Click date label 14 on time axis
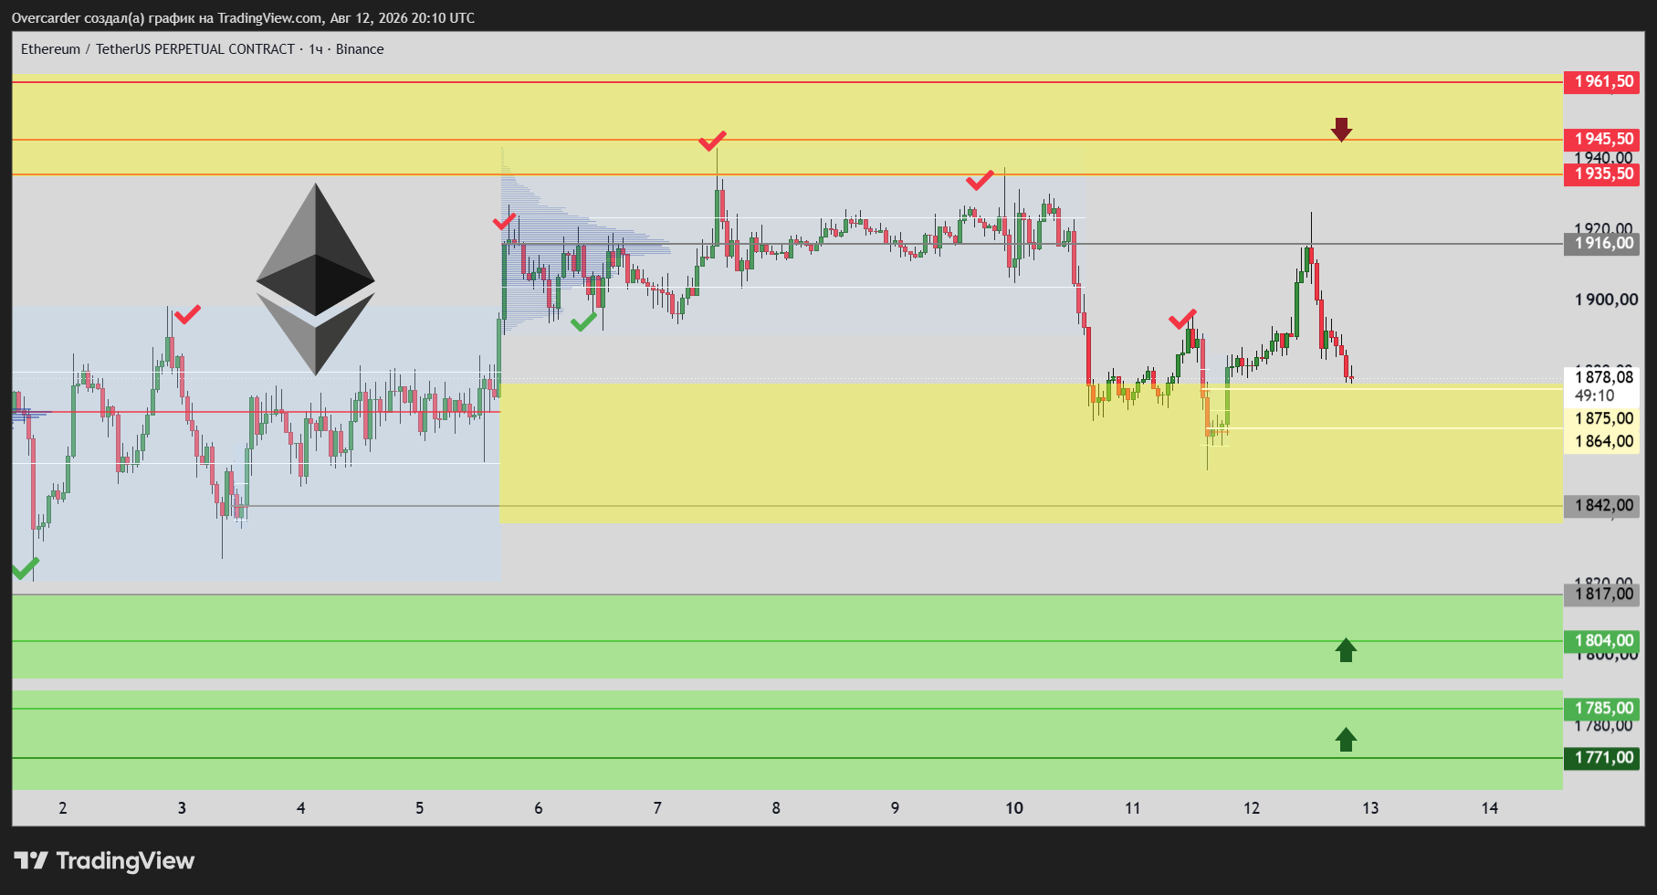This screenshot has height=895, width=1657. point(1490,808)
